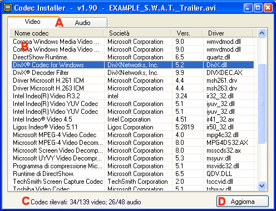276x211 pixels.
Task: Click the Aggiorna button
Action: (x=243, y=202)
